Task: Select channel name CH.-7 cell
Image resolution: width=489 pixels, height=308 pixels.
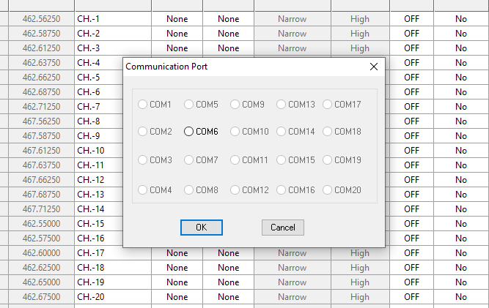Action: [99, 107]
